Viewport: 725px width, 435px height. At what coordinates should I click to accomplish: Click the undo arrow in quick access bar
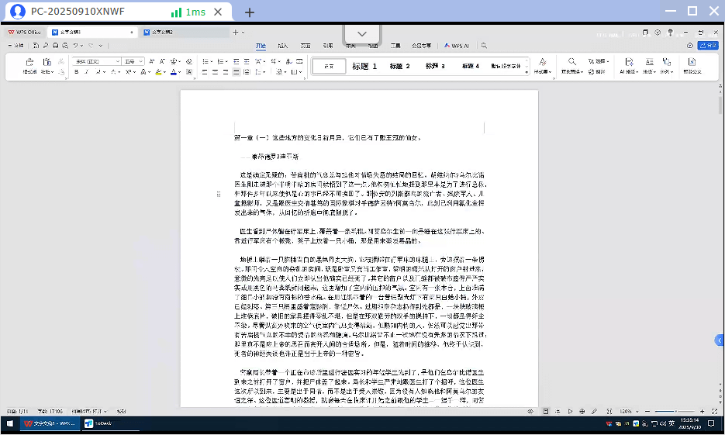point(75,45)
